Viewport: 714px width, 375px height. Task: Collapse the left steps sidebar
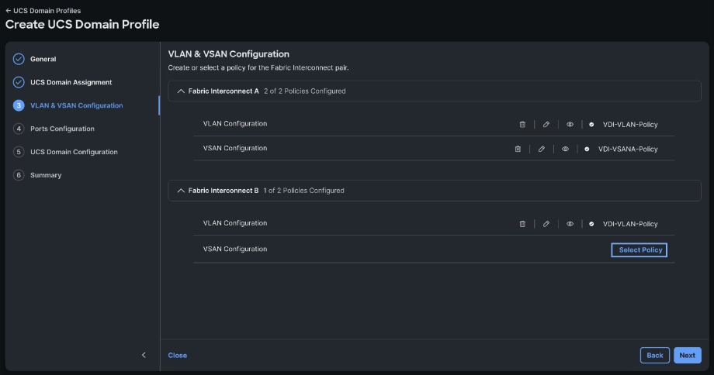(x=144, y=355)
